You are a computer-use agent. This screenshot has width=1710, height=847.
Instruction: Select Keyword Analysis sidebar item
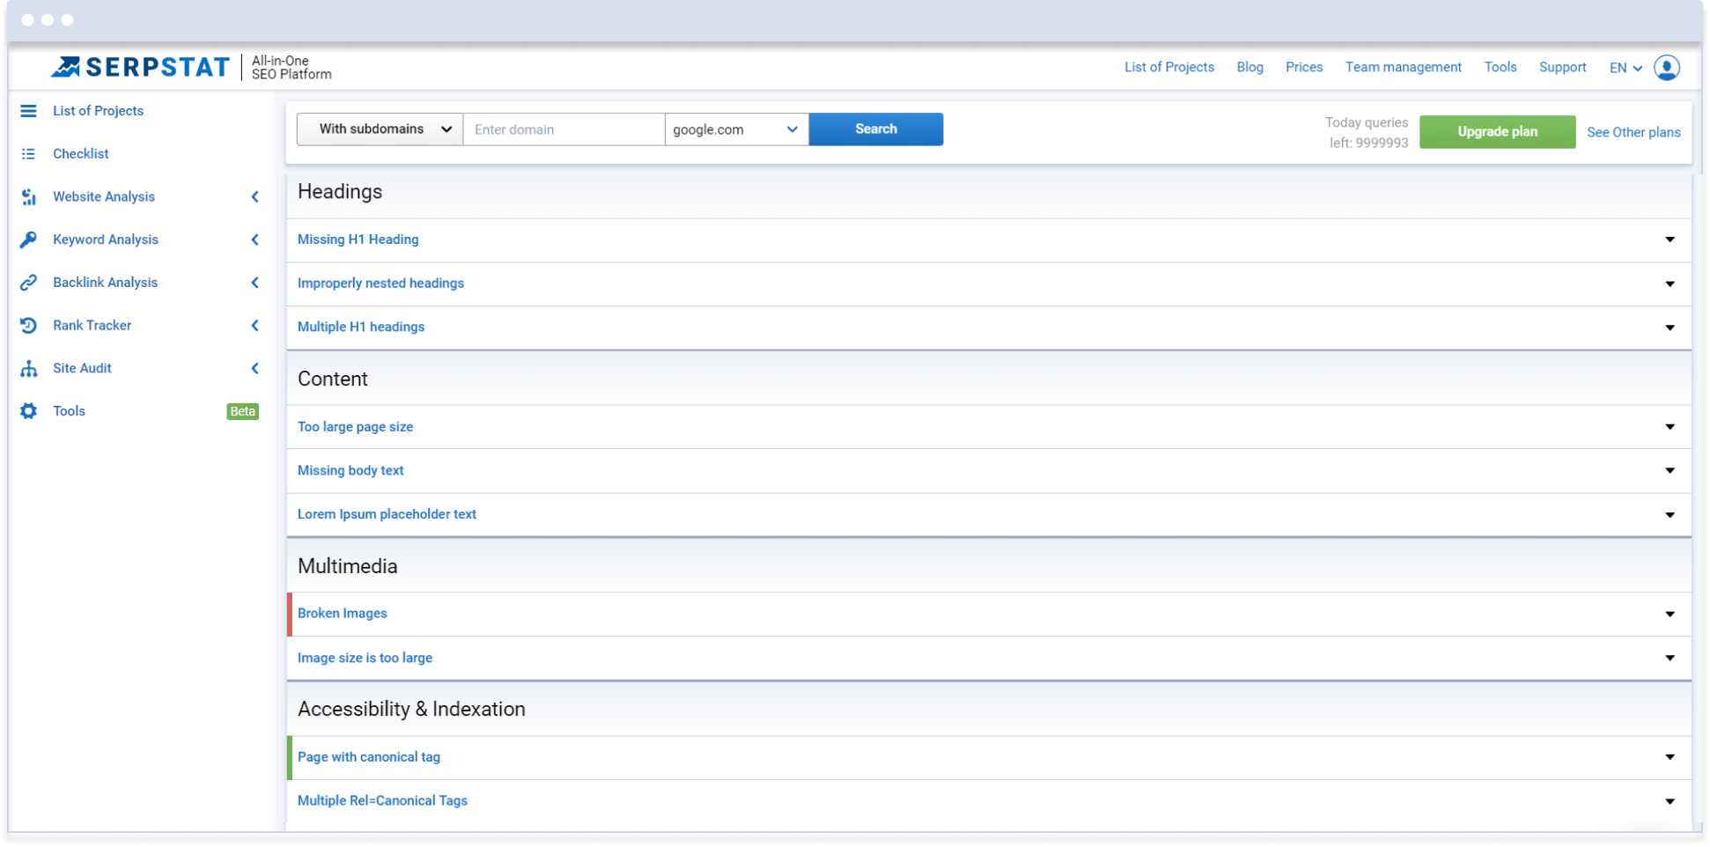pos(105,239)
